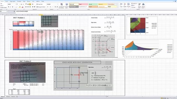Toggle Underline formatting
Screen dimensions: 177x99
12,7
